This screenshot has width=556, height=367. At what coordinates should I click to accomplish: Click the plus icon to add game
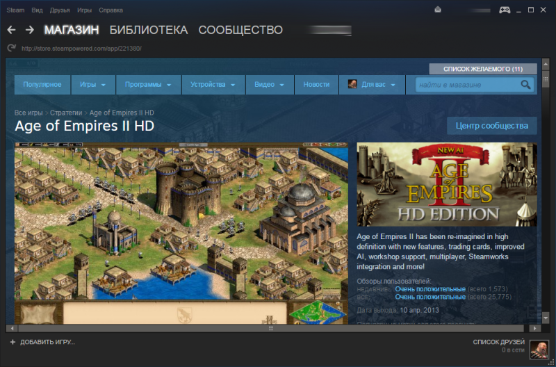[x=13, y=342]
